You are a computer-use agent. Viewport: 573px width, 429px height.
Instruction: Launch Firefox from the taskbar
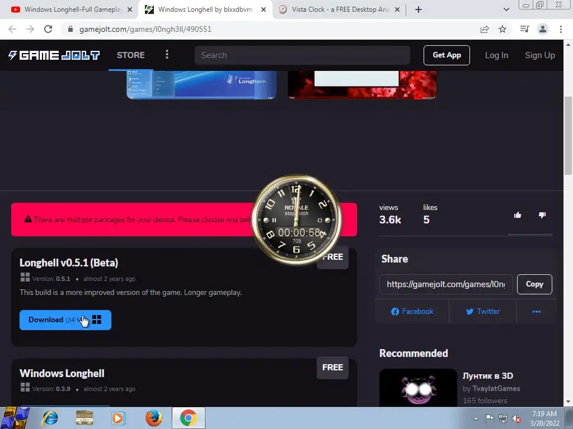(x=154, y=418)
